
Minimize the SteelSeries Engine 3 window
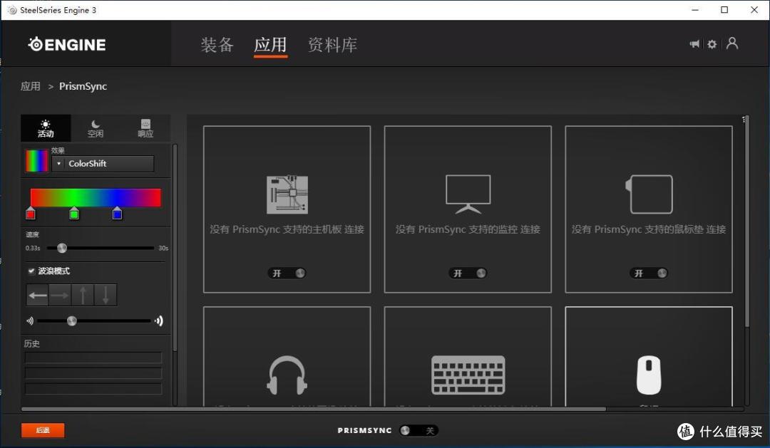click(695, 10)
